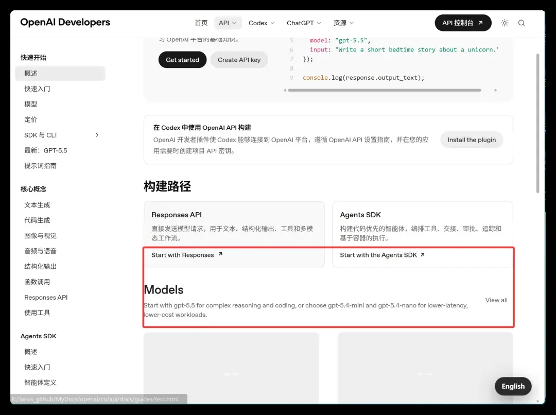This screenshot has height=415, width=556.
Task: Open search with the magnifier icon
Action: click(x=521, y=23)
